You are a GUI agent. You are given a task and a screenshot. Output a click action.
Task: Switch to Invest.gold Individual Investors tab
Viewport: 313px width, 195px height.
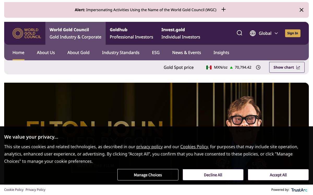tap(181, 33)
